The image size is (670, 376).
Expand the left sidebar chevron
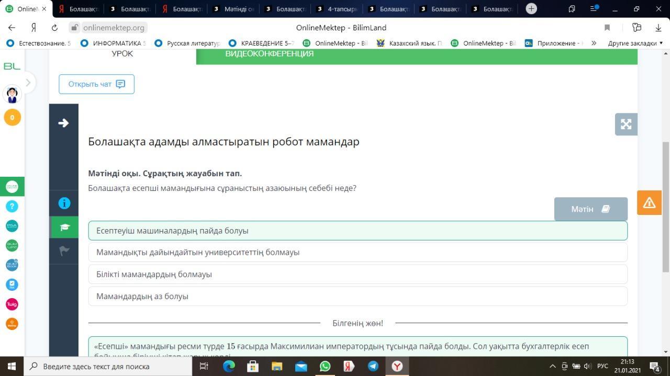click(28, 83)
